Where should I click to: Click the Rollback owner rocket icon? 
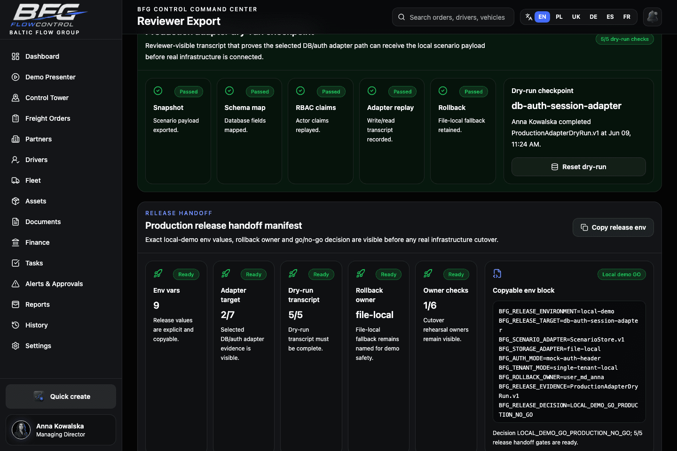coord(361,273)
